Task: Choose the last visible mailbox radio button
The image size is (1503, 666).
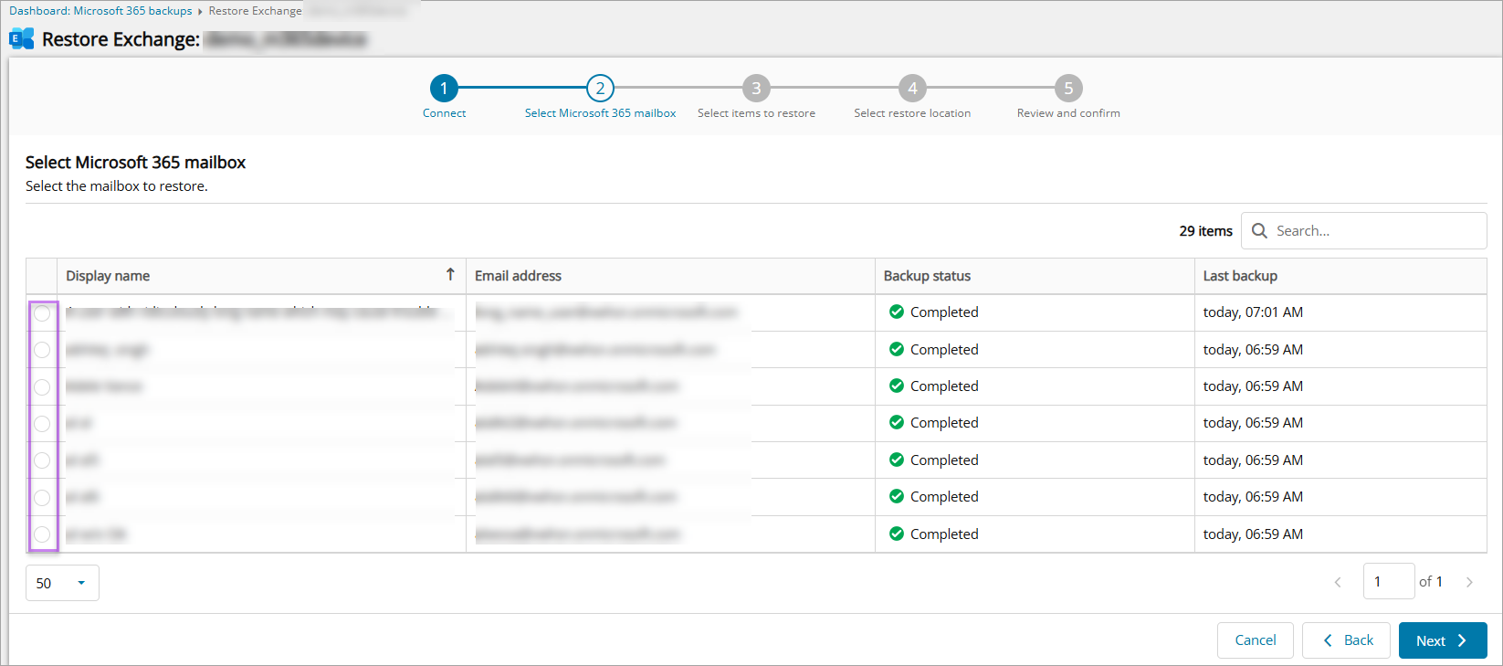Action: (42, 534)
